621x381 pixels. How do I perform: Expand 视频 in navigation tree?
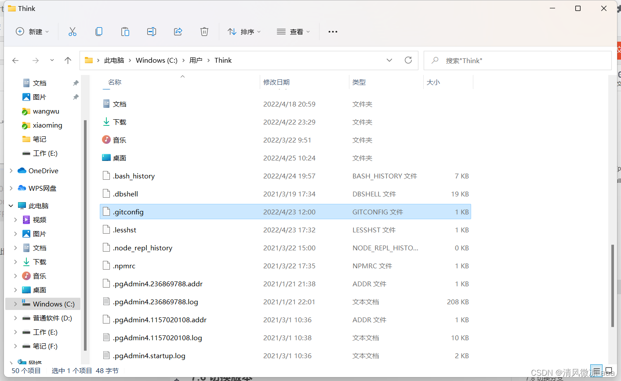tap(15, 220)
